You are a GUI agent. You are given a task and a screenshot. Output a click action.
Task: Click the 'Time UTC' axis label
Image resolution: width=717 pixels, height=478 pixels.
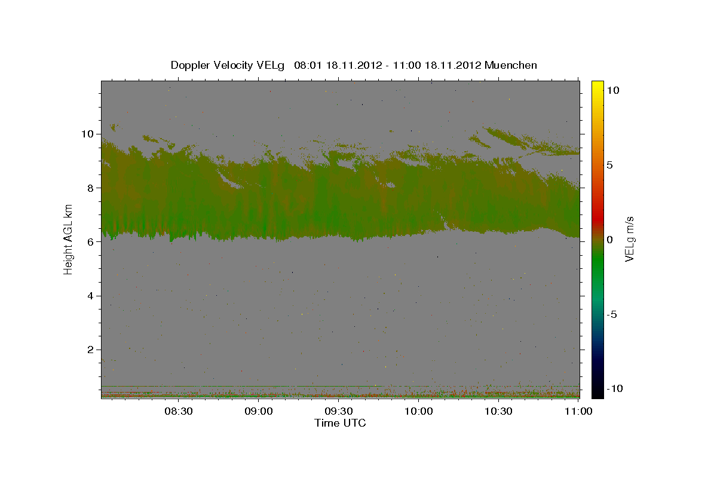coord(340,423)
